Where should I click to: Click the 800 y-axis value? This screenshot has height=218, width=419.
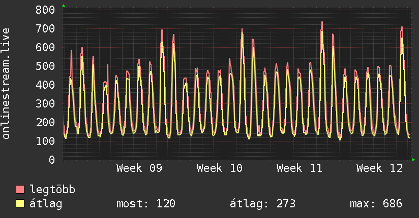pyautogui.click(x=45, y=10)
